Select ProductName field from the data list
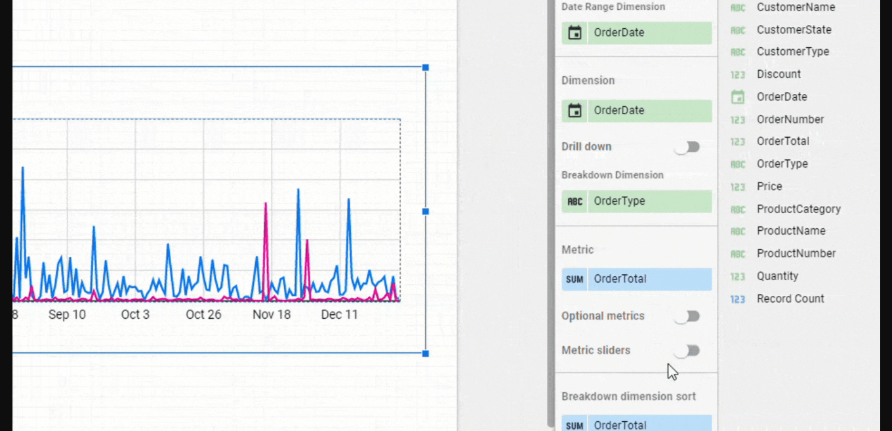The width and height of the screenshot is (892, 431). pos(791,231)
